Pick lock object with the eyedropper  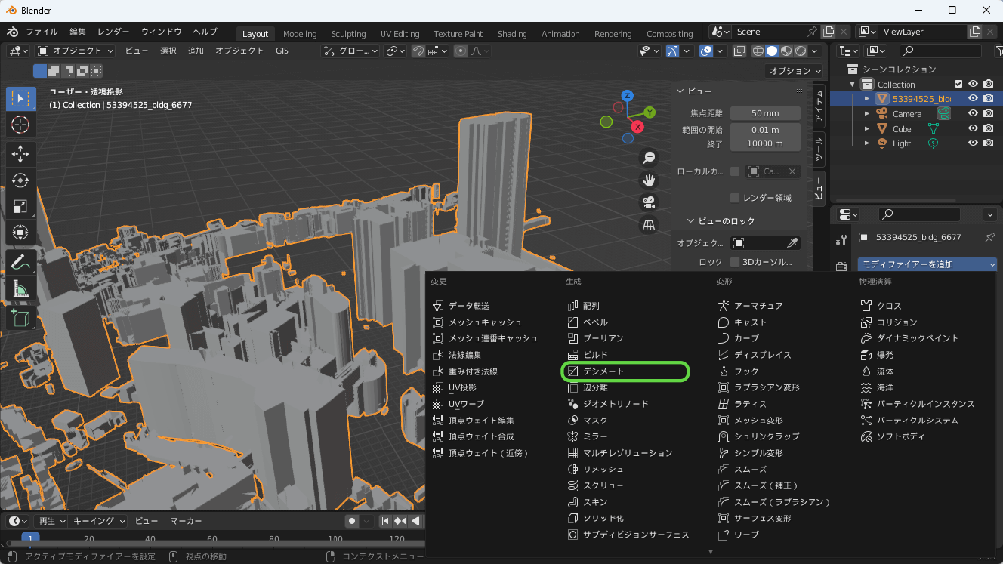(x=792, y=243)
